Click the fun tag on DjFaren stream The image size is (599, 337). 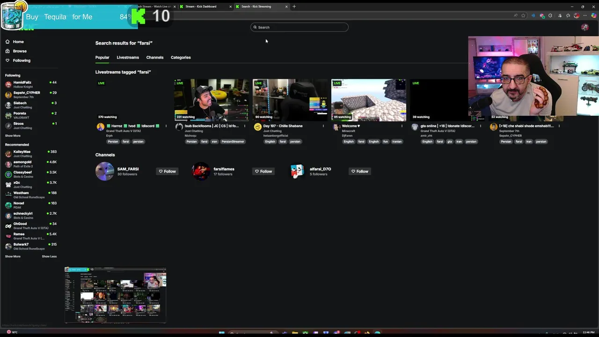coord(386,141)
